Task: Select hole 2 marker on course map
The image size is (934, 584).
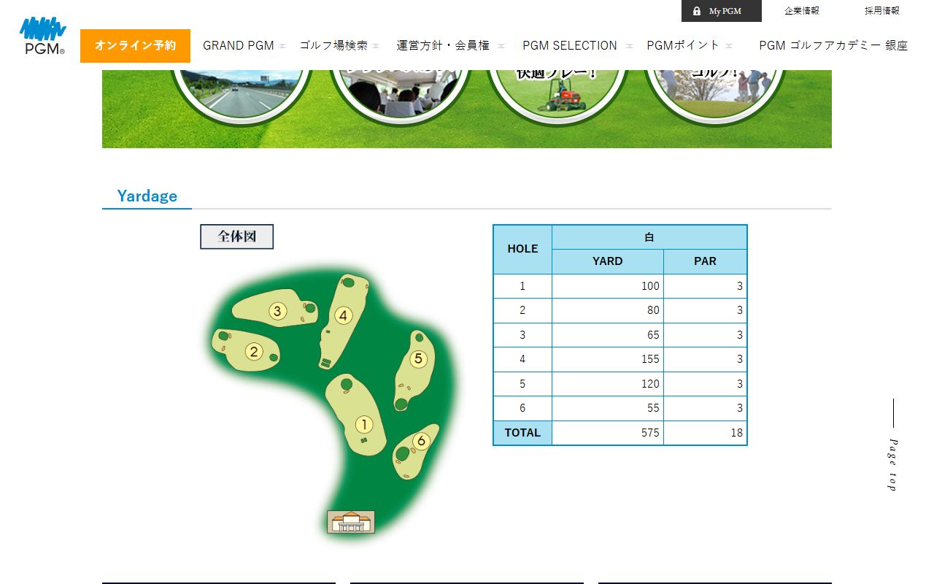Action: [x=254, y=352]
